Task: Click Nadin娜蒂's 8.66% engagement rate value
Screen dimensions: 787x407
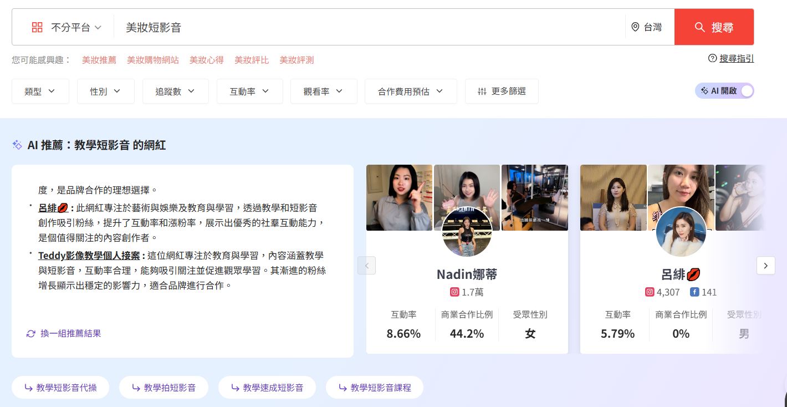Action: pos(403,334)
